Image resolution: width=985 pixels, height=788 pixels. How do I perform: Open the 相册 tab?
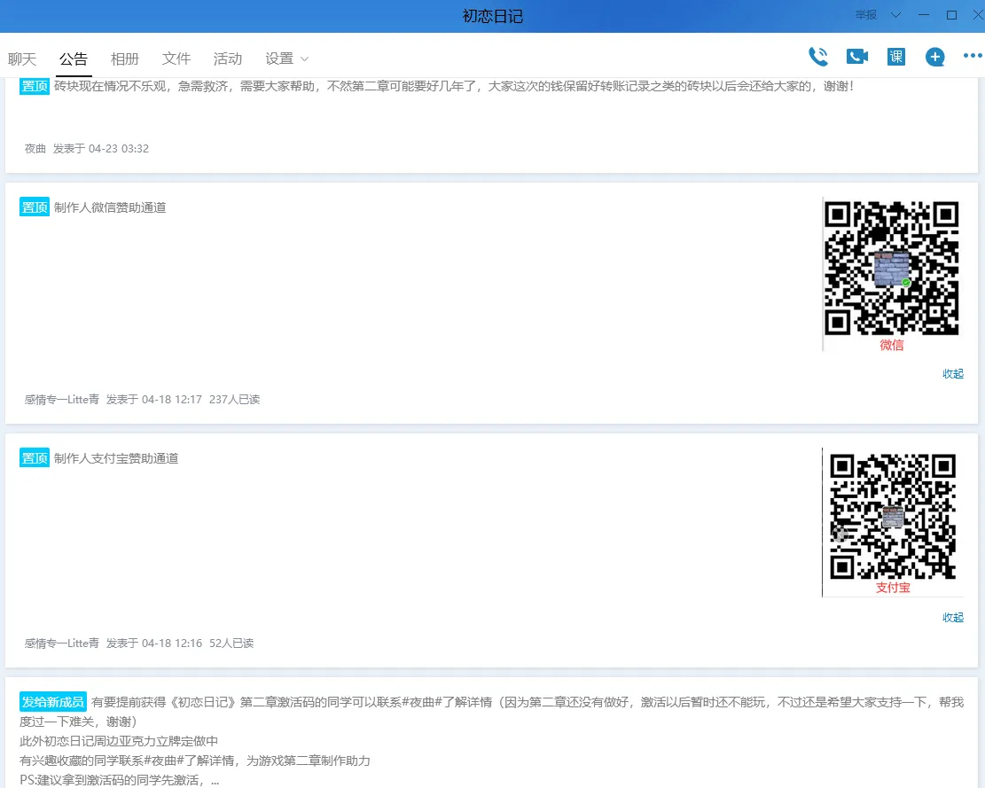125,59
